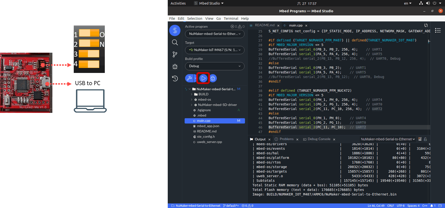Screen dimensions: 445x208
Task: Open the Help menu
Action: pyautogui.click(x=245, y=19)
